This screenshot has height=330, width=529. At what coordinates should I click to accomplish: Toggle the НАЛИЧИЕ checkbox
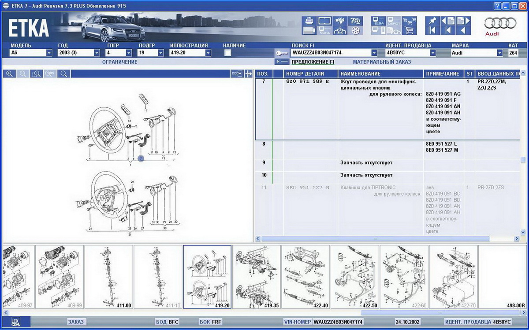pos(227,53)
